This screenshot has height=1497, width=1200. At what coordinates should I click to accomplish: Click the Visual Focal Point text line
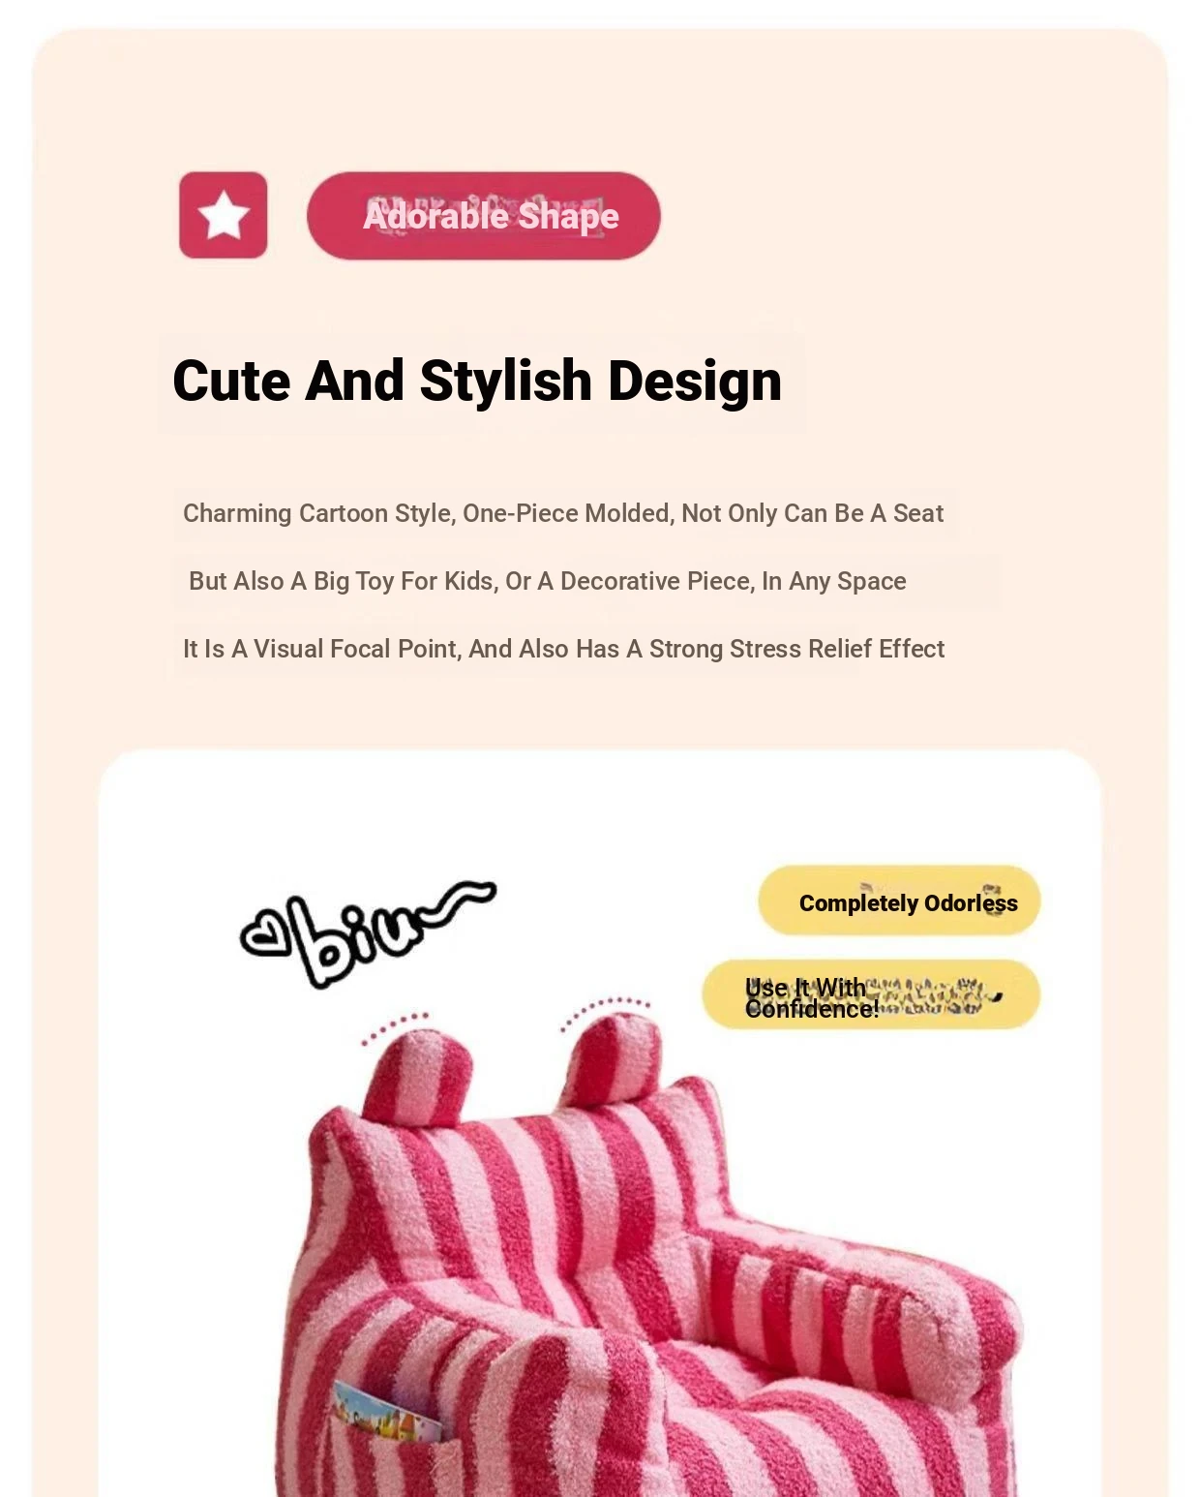tap(563, 649)
